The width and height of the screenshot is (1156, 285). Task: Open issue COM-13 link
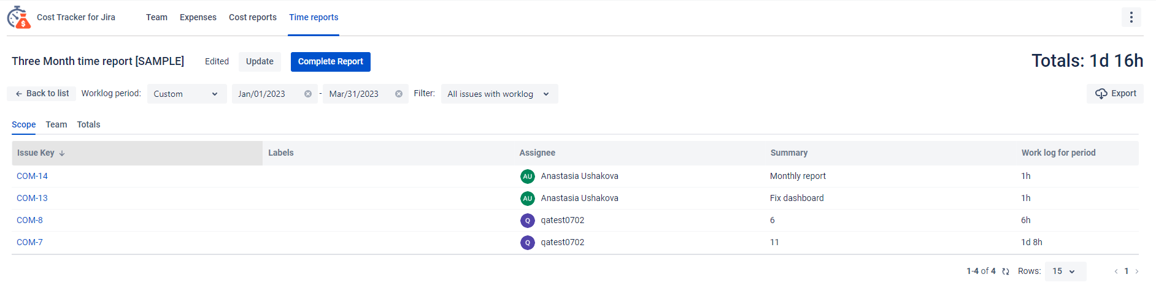pyautogui.click(x=32, y=198)
